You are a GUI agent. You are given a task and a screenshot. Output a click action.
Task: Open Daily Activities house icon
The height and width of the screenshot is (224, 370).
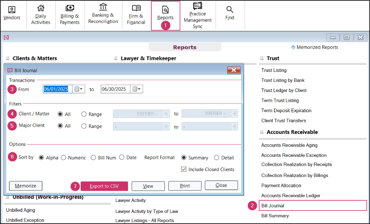pos(41,8)
